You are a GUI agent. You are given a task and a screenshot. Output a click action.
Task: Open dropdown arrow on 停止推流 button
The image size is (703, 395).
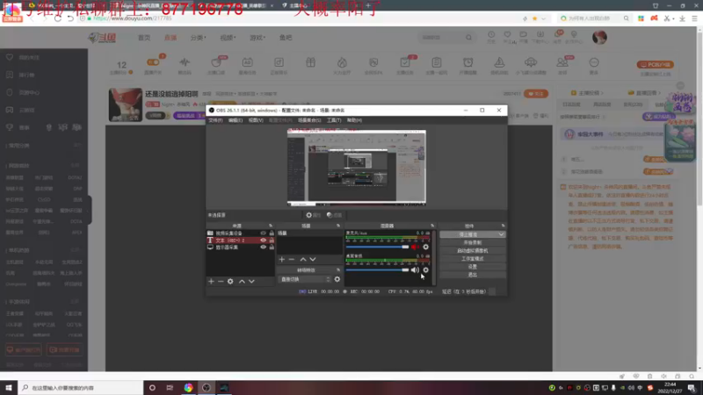coord(501,234)
